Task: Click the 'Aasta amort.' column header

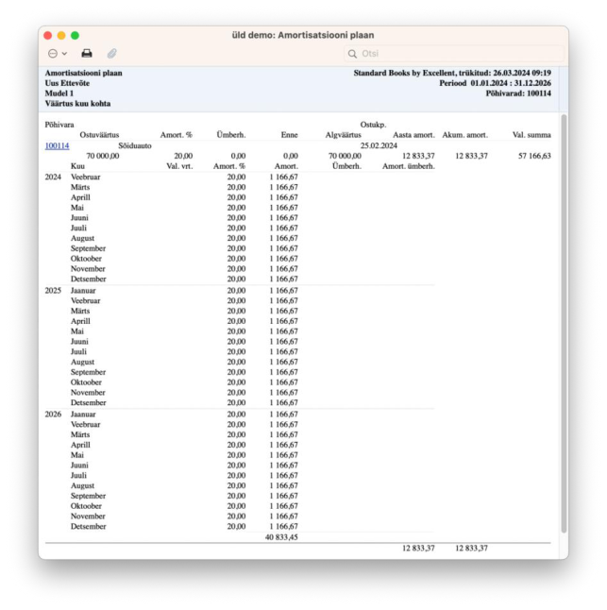Action: [x=413, y=135]
